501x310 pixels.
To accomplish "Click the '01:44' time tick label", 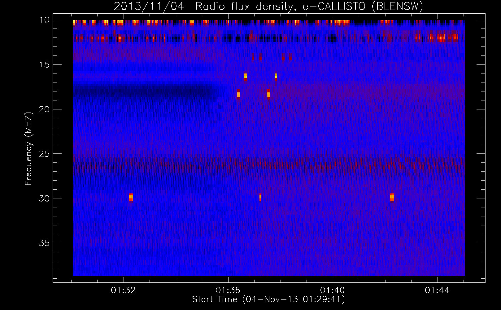I will pyautogui.click(x=437, y=290).
